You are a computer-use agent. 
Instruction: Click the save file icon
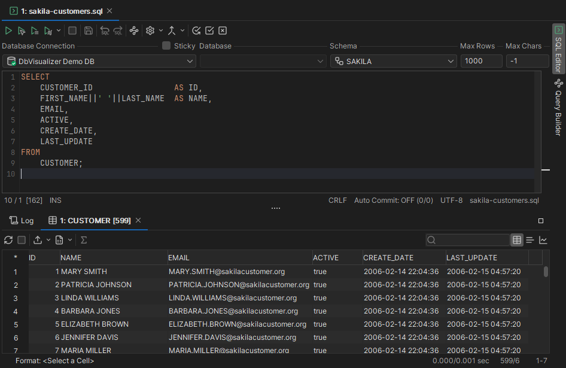coord(89,31)
